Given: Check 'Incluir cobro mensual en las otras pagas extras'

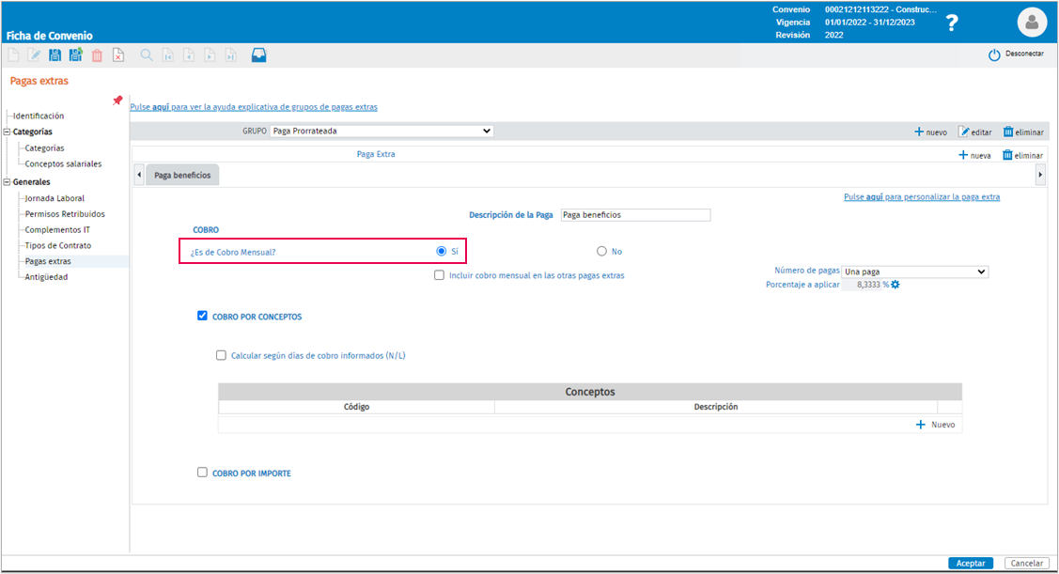Looking at the screenshot, I should [439, 275].
